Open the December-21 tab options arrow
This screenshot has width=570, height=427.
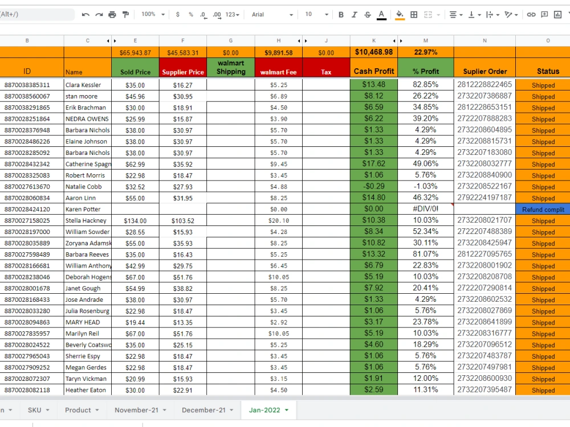pos(231,410)
